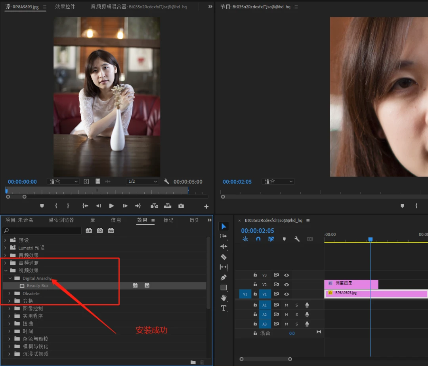Click the Export Frame camera icon
This screenshot has height=366, width=428.
181,206
